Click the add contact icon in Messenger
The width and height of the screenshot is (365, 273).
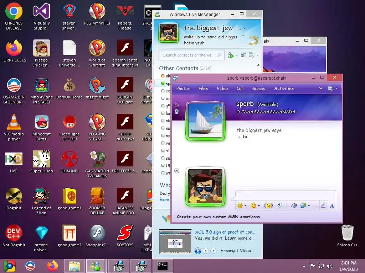point(231,55)
